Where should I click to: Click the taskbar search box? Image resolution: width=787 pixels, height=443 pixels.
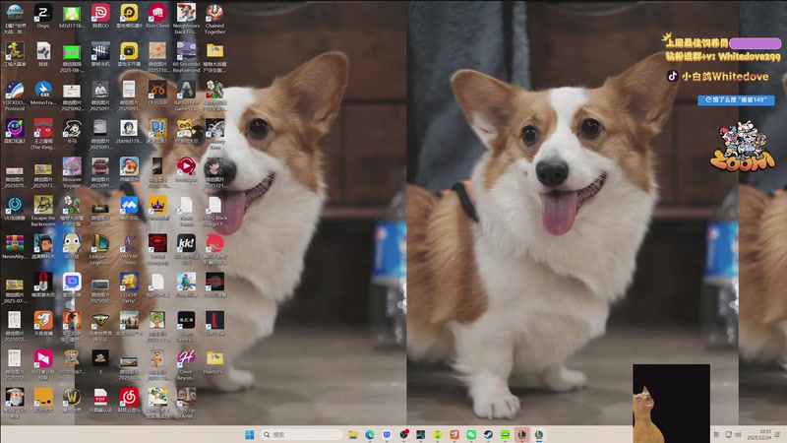tap(303, 434)
